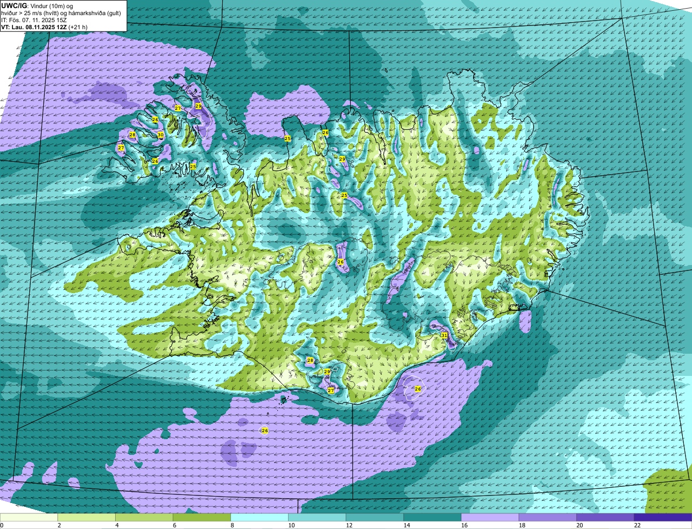Image resolution: width=692 pixels, height=529 pixels.
Task: Click the legend tick label '2'
Action: pos(59,525)
